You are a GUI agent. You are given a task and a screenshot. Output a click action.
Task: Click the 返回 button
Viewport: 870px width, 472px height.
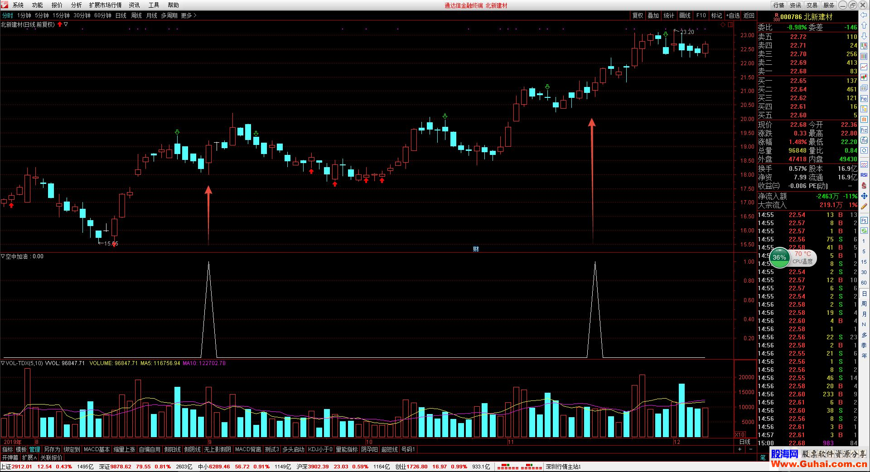(x=749, y=15)
